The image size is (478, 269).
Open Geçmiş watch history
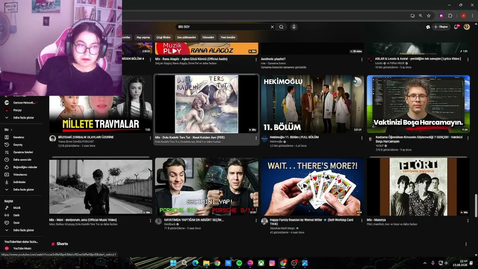(18, 145)
